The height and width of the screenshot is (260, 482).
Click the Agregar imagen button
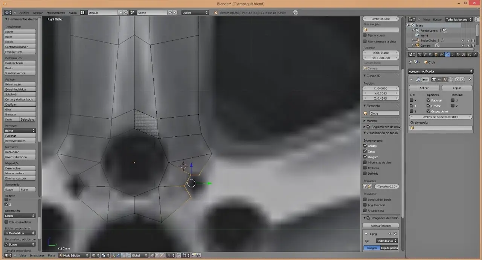click(x=381, y=226)
